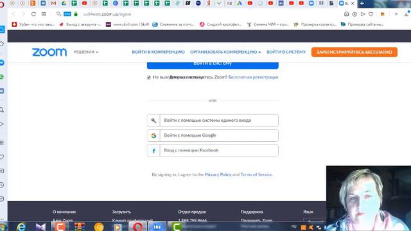Viewport: 411px width, 231px height.
Task: Select ВОЙТИ В КОНФЕРЕНЦИЮ in header
Action: pos(159,52)
